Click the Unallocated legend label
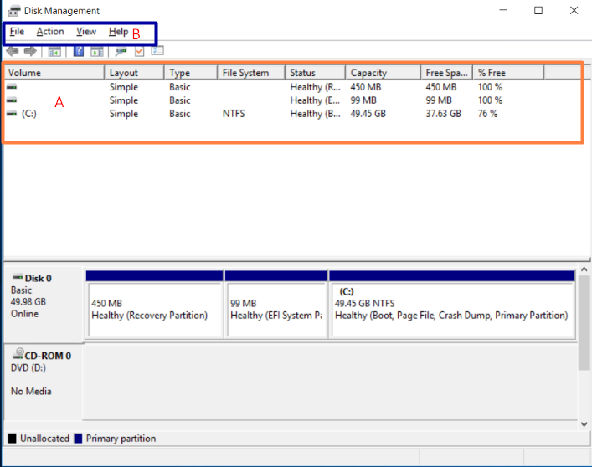 (44, 439)
